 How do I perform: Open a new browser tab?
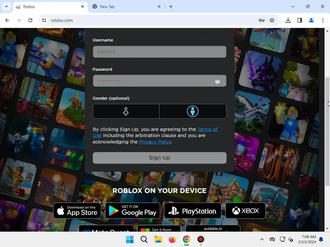click(x=171, y=6)
